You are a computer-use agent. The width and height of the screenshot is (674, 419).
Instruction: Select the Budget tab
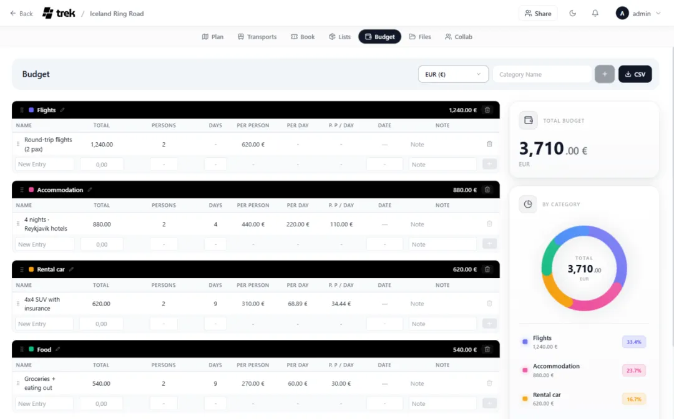pyautogui.click(x=379, y=37)
